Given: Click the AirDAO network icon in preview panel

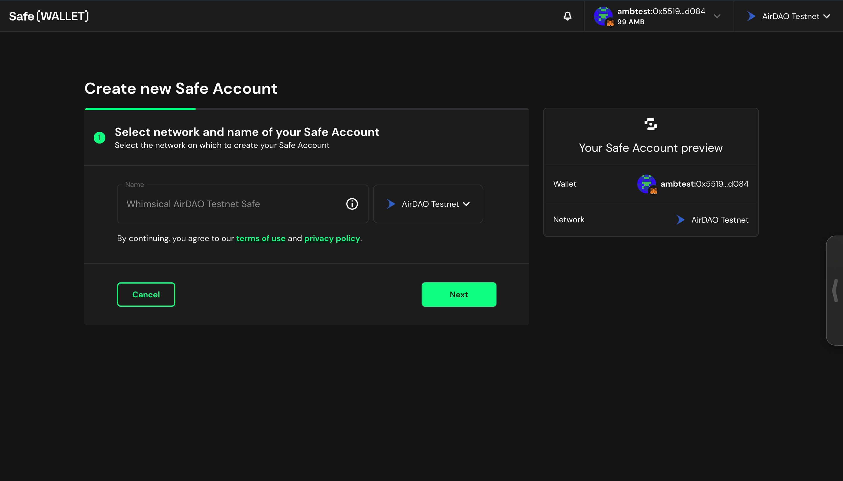Looking at the screenshot, I should pyautogui.click(x=680, y=220).
